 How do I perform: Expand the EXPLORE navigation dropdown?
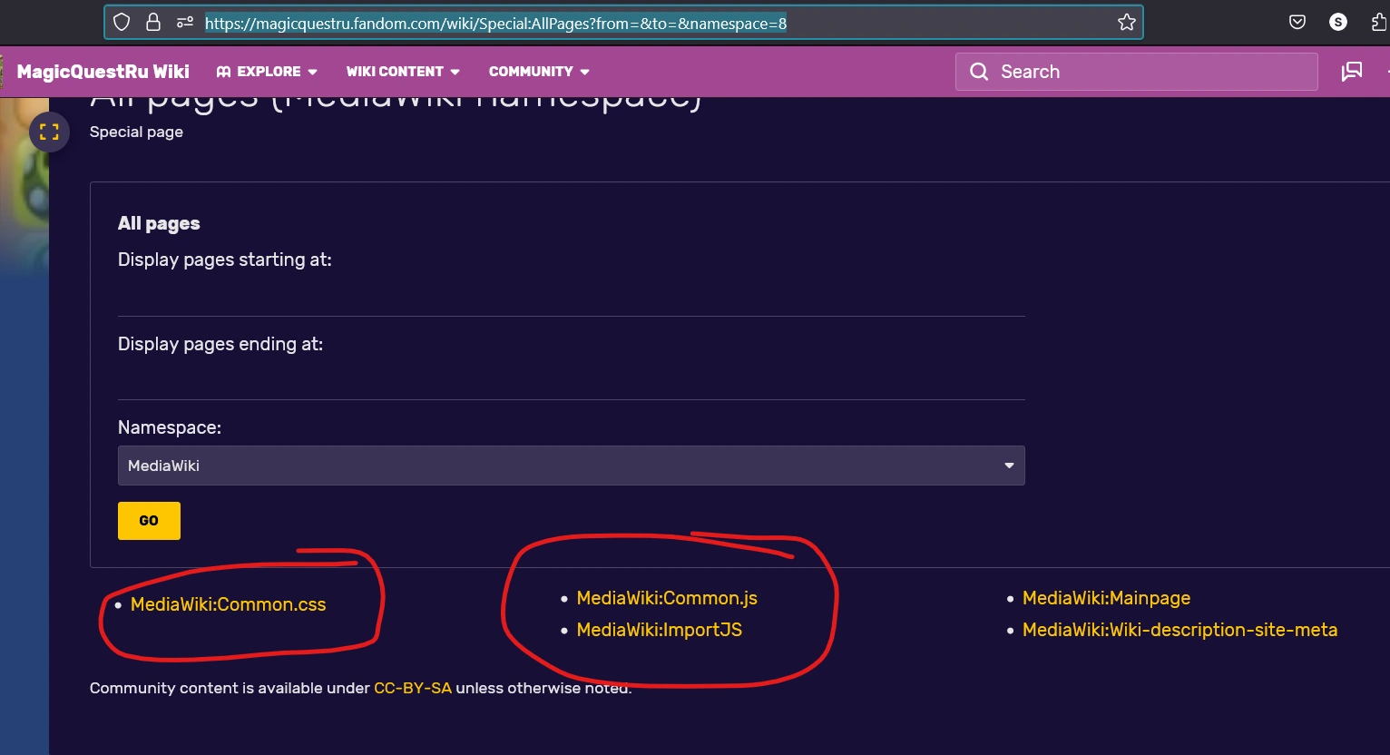(x=267, y=72)
